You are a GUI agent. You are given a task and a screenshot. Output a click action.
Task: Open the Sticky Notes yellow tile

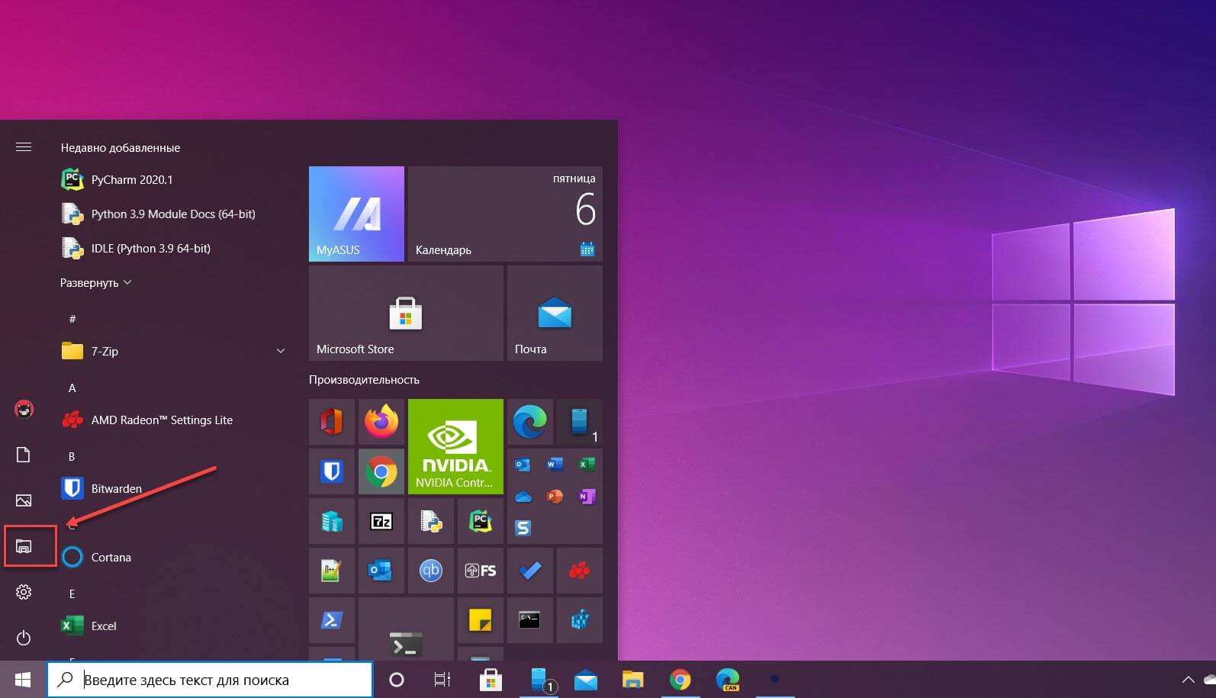point(481,620)
